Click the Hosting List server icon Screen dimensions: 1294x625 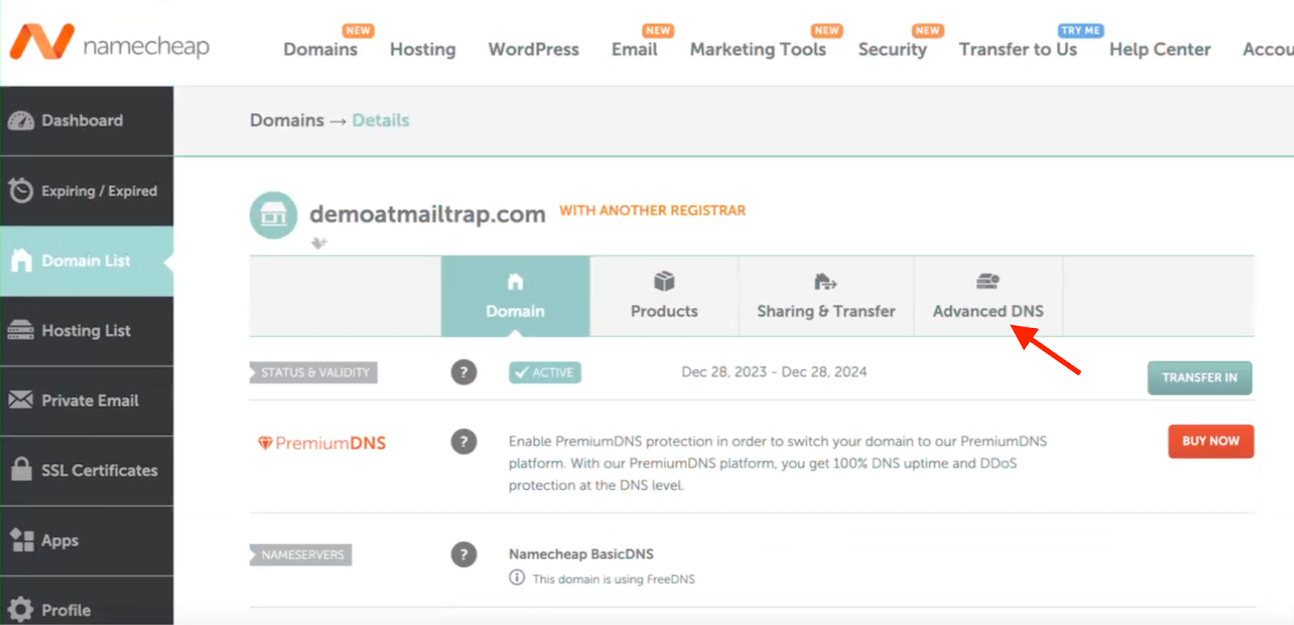(x=21, y=330)
